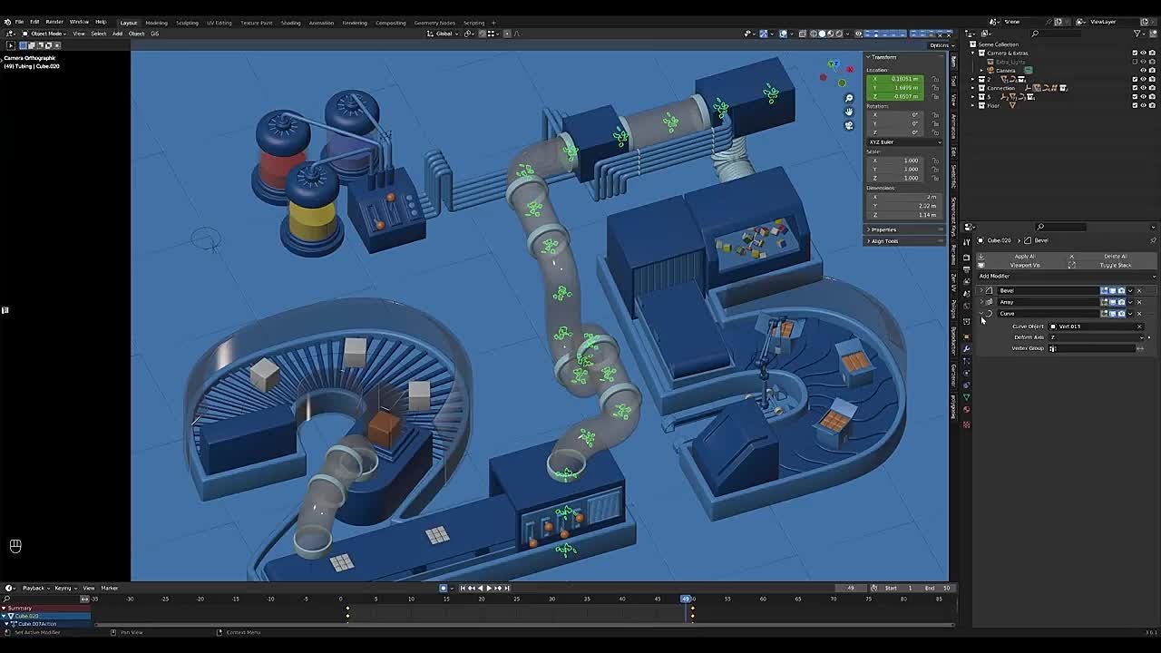Click the zoom magnifier icon in viewport

tap(848, 97)
